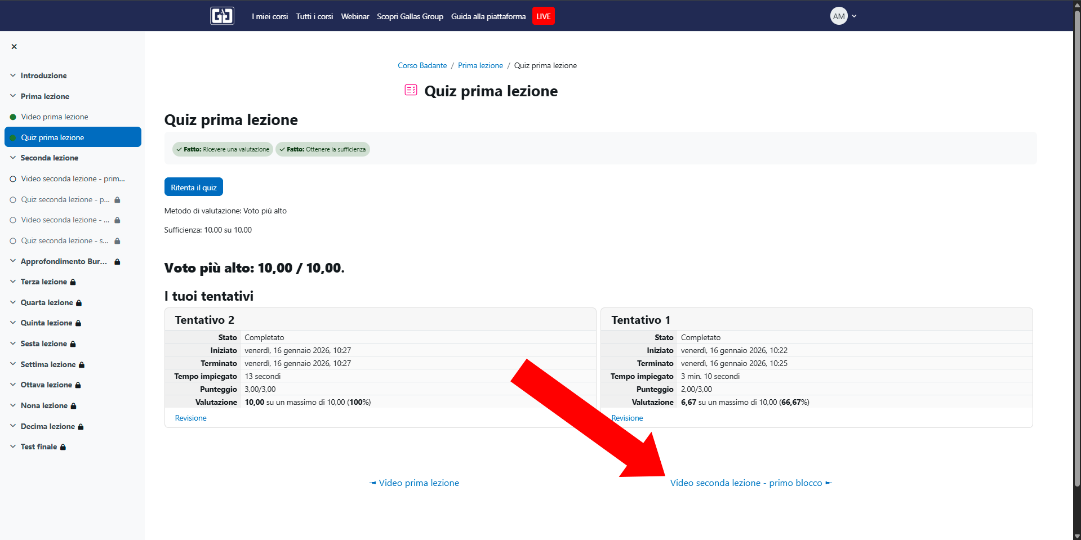Open Revisione link for Tentativo 2

[x=190, y=418]
